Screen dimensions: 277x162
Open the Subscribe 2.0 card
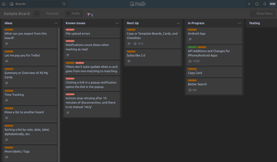pyautogui.click(x=153, y=57)
